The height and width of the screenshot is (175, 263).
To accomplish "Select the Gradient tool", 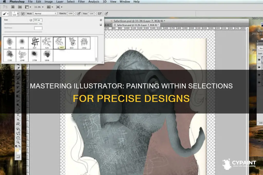I will pyautogui.click(x=18, y=96).
